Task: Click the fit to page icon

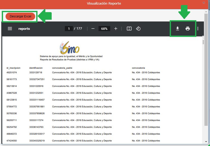Action: point(129,29)
